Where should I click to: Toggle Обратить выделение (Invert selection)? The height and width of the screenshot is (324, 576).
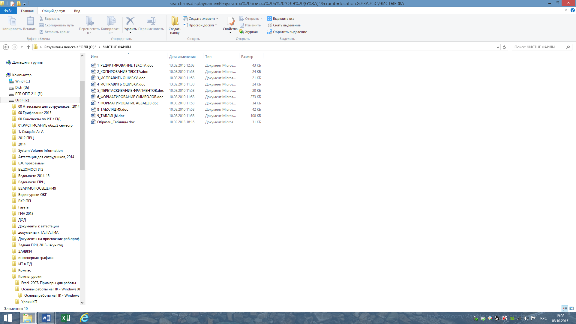coord(287,31)
